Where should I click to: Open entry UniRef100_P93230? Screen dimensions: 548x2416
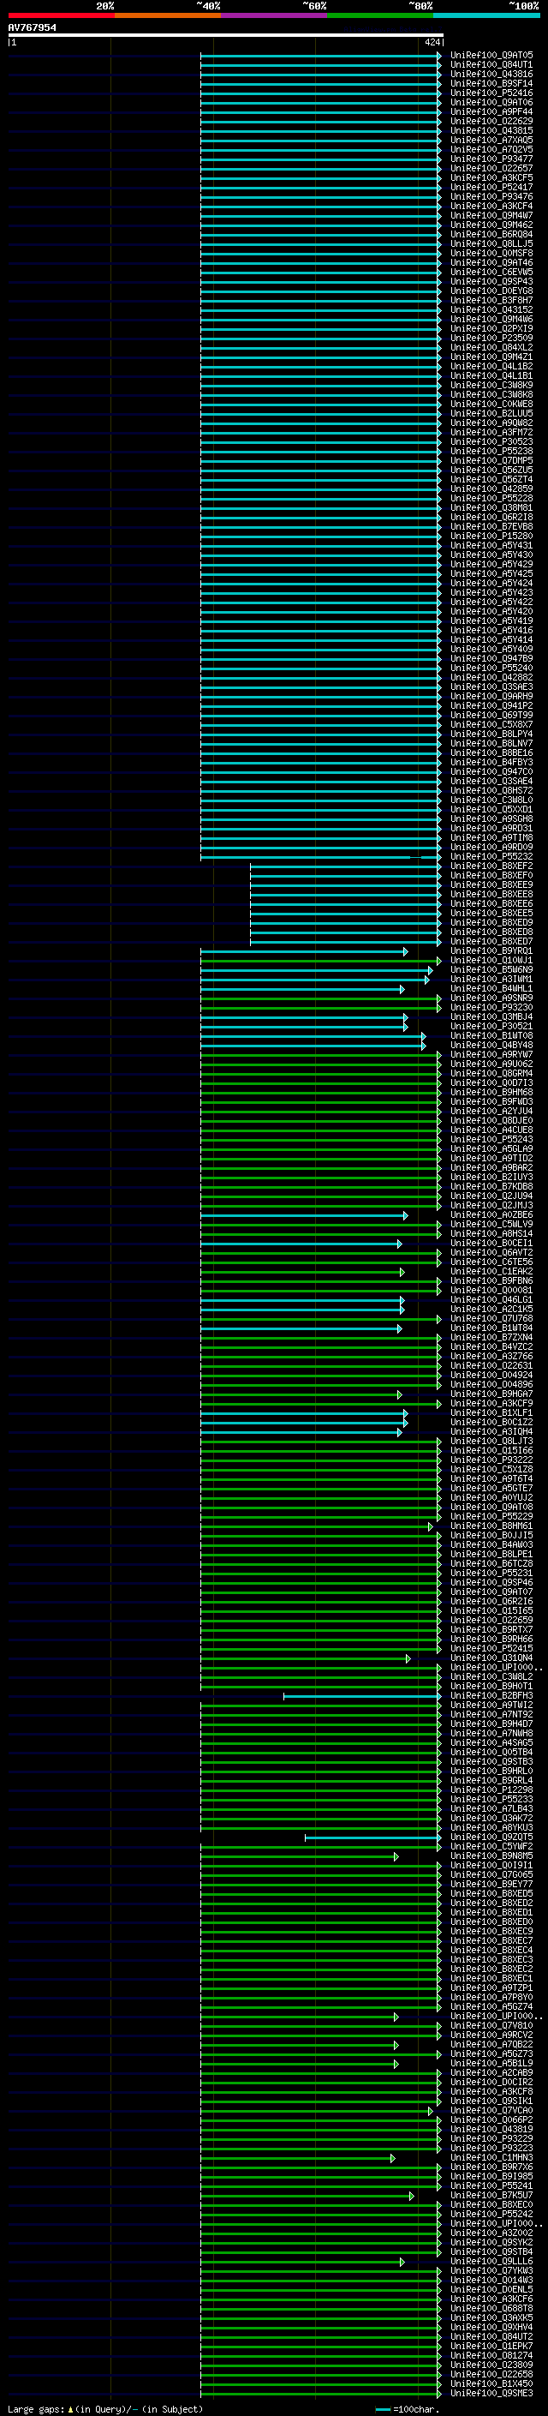(x=491, y=1007)
